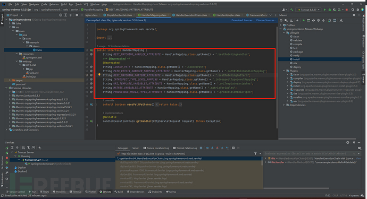Open the Refactor menu

click(x=54, y=4)
